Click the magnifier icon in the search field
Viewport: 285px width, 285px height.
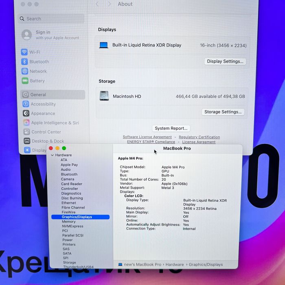(x=22, y=19)
